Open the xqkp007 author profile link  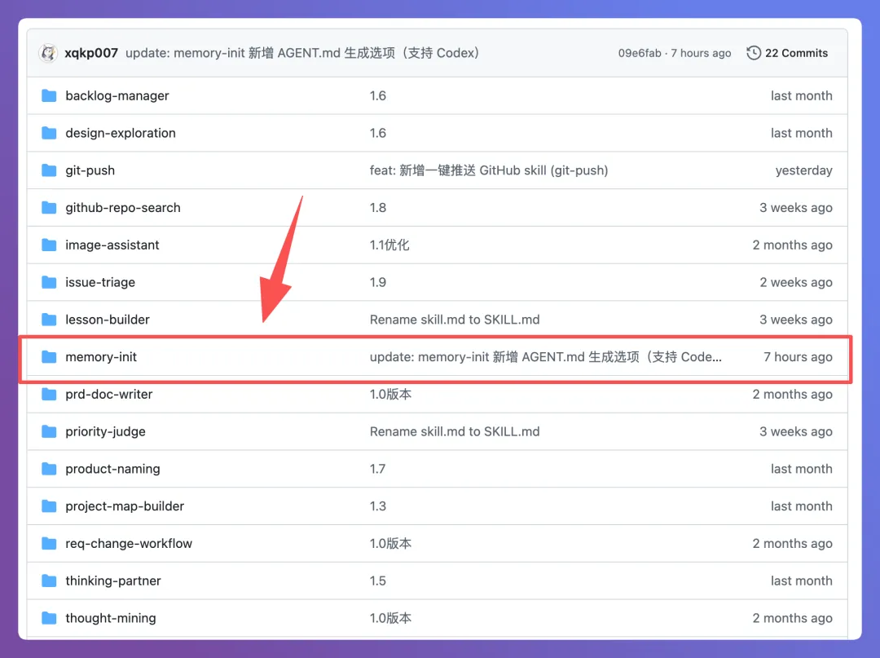click(x=92, y=53)
